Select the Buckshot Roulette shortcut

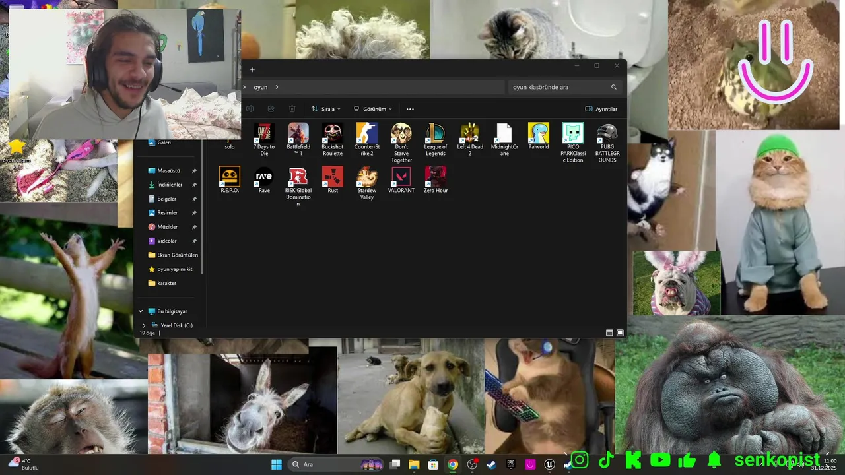coord(333,139)
